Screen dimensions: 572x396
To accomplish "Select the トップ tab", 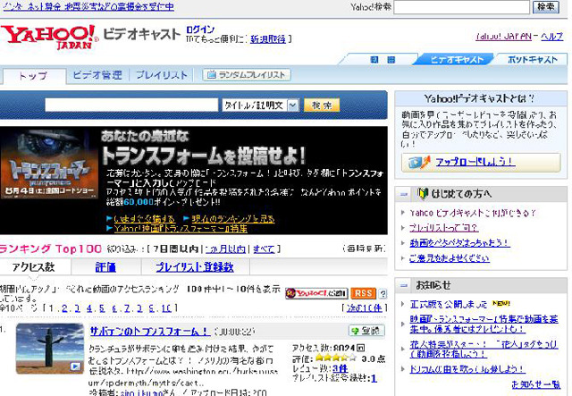I will 33,76.
